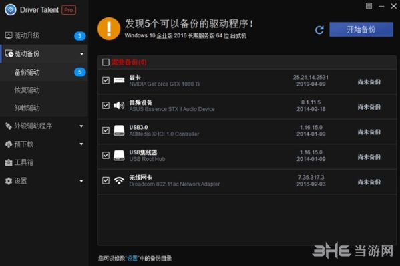Expand the 设置 menu arrow
This screenshot has width=400, height=266.
click(x=81, y=181)
